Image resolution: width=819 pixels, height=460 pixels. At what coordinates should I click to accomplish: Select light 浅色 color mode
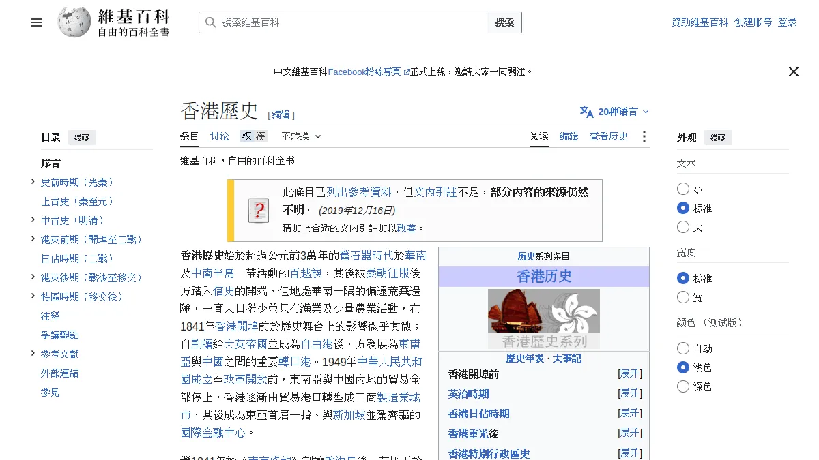point(683,367)
